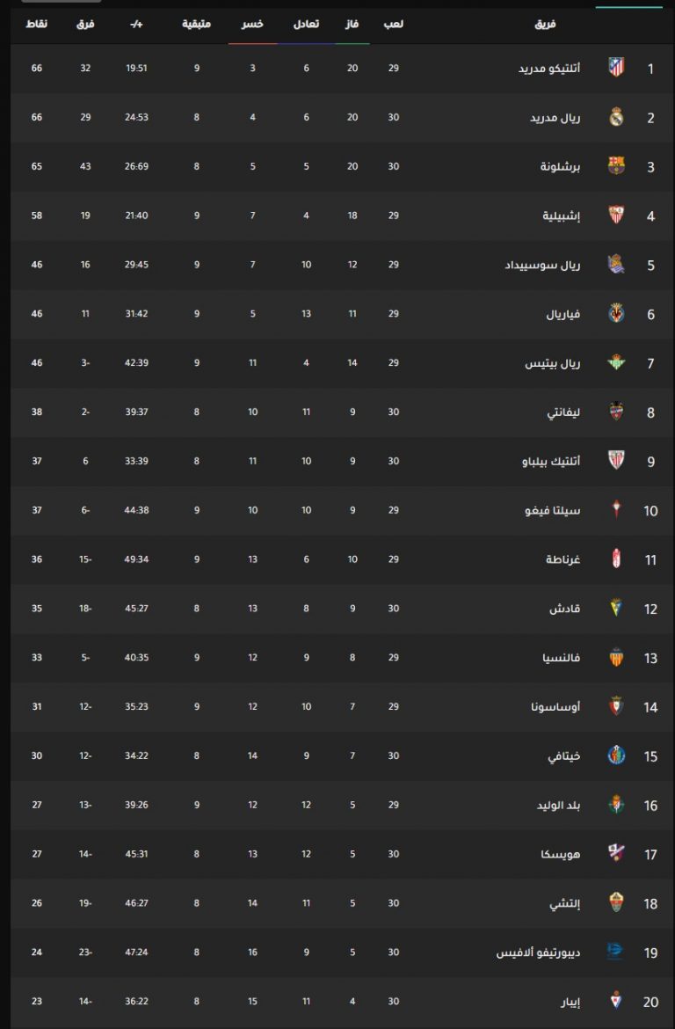The image size is (675, 1029).
Task: Sort by the فاز wins column header
Action: (x=352, y=24)
